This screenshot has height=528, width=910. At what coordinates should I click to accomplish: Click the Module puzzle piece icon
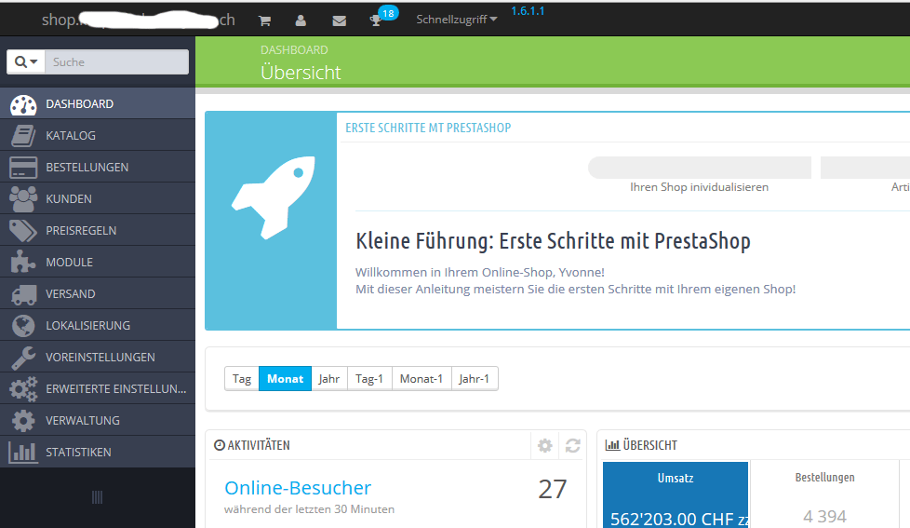click(23, 262)
